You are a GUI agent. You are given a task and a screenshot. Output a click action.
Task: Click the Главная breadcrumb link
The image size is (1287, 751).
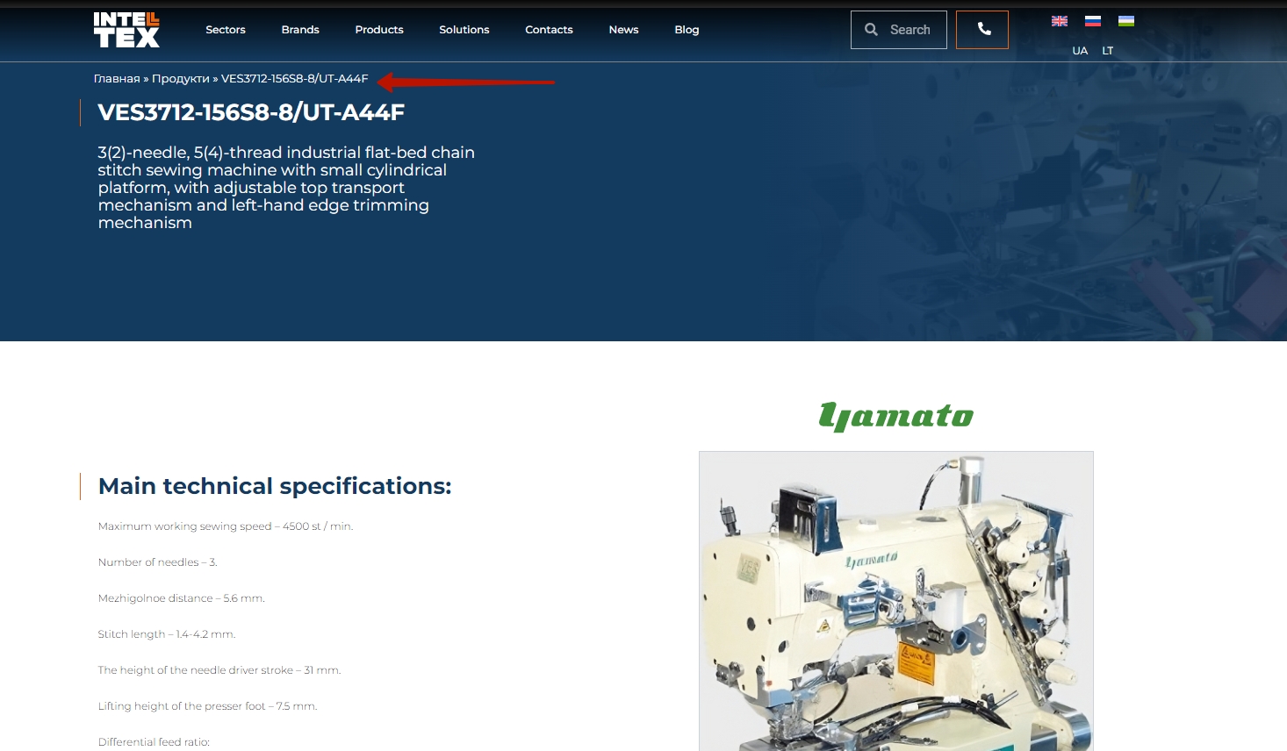tap(117, 79)
